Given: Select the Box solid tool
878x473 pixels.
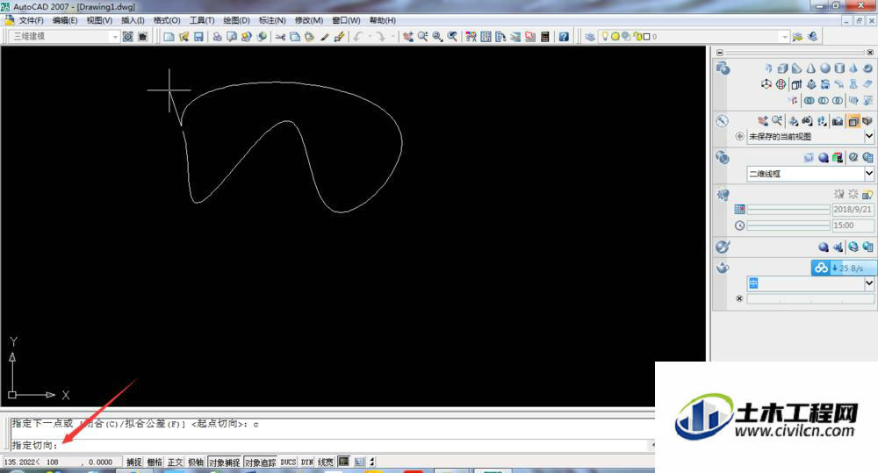Looking at the screenshot, I should pyautogui.click(x=782, y=68).
